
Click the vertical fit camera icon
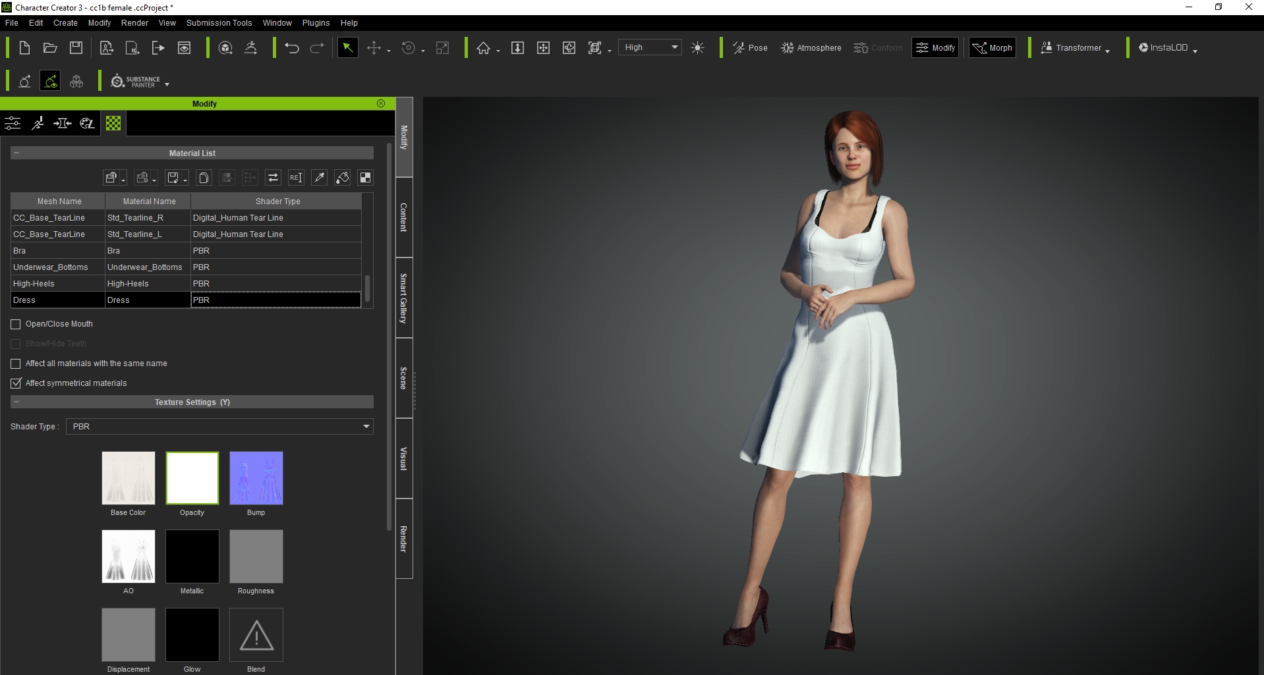pos(517,47)
